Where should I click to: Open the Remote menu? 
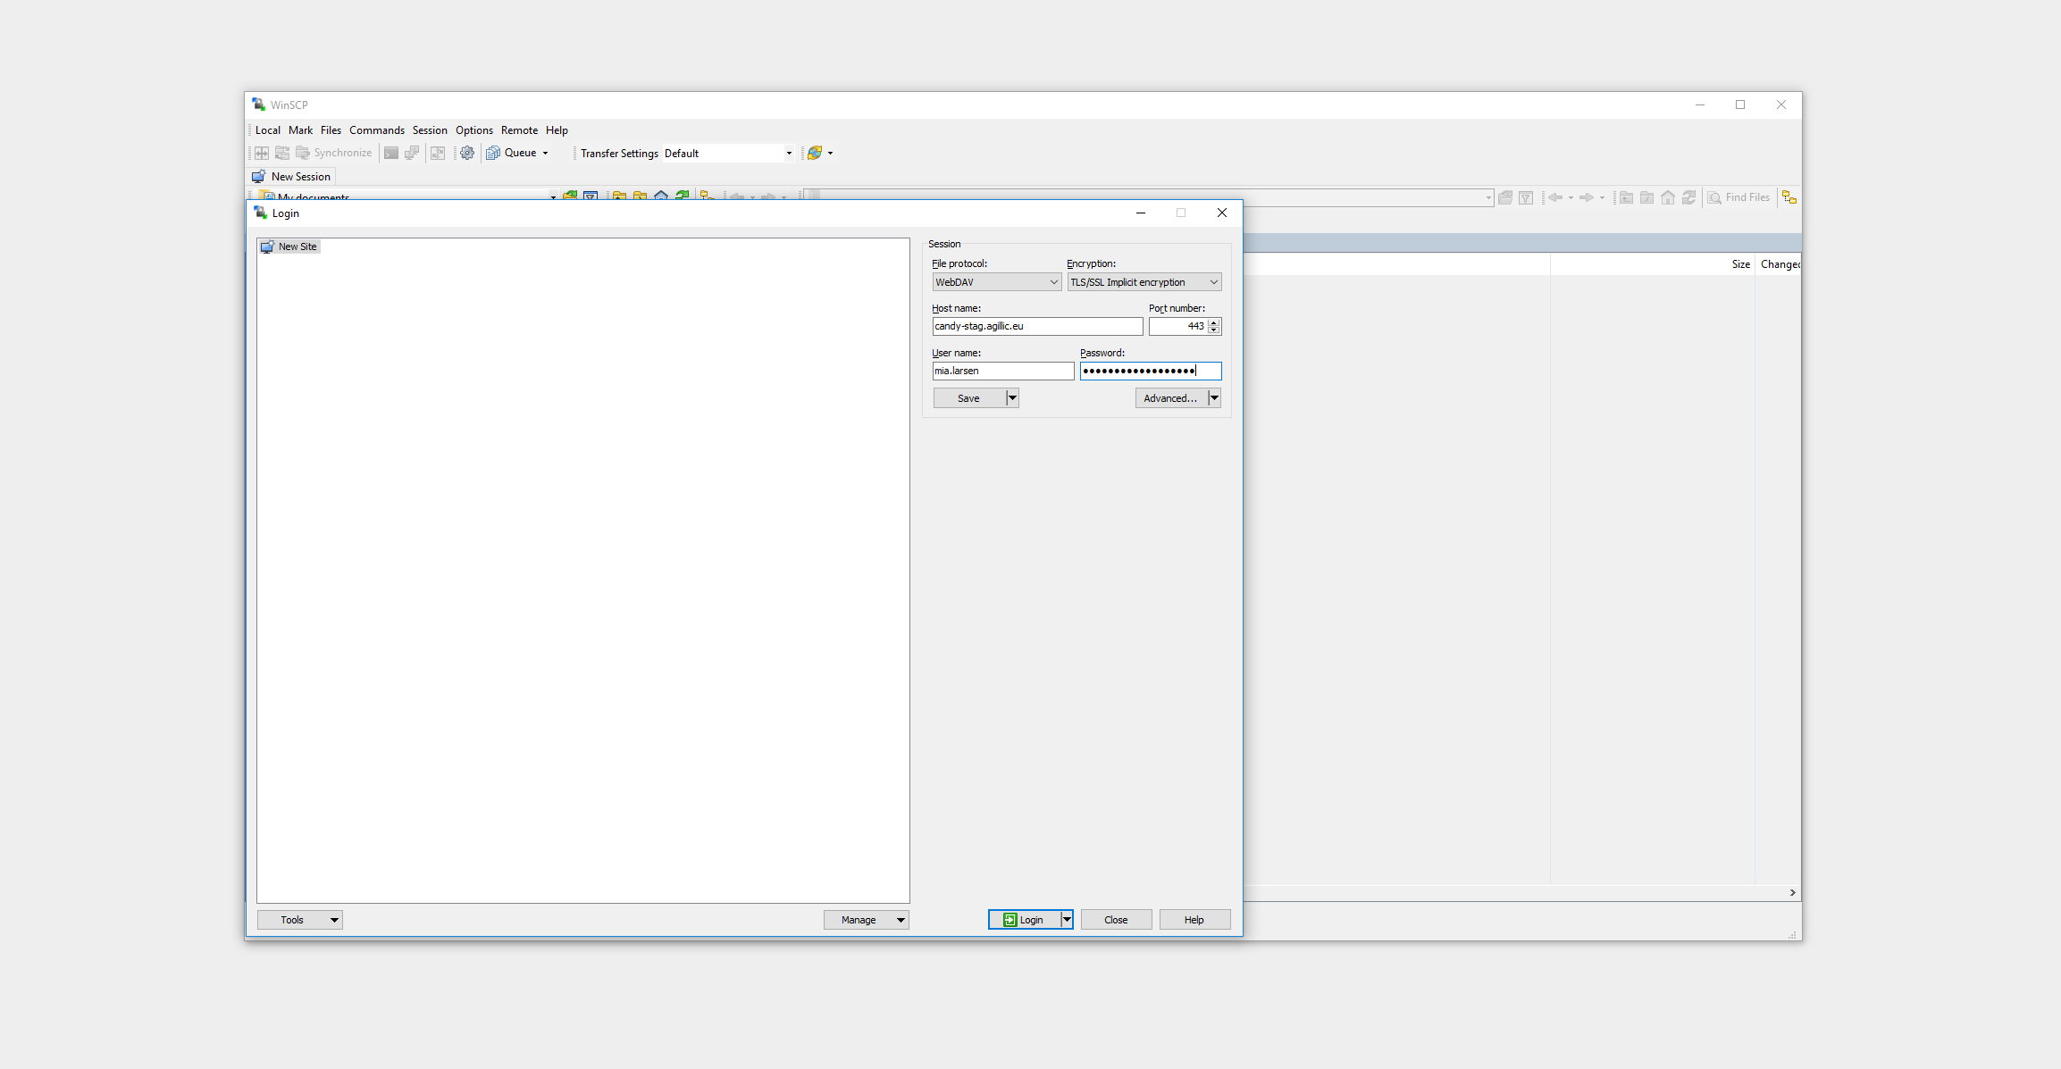[x=520, y=130]
